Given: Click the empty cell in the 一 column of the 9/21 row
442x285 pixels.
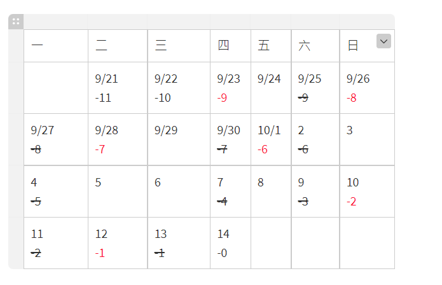Looking at the screenshot, I should (x=56, y=88).
